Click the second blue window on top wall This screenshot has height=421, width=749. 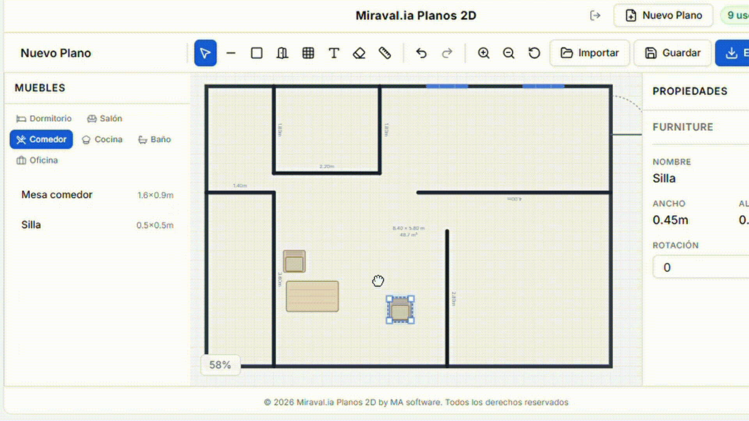[x=543, y=86]
